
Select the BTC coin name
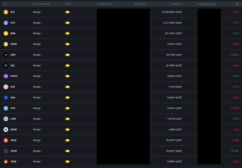coord(13,12)
